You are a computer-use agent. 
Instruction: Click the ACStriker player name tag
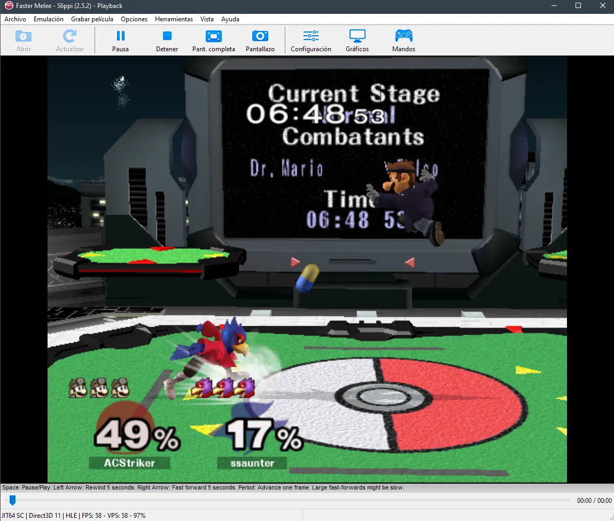click(x=130, y=463)
